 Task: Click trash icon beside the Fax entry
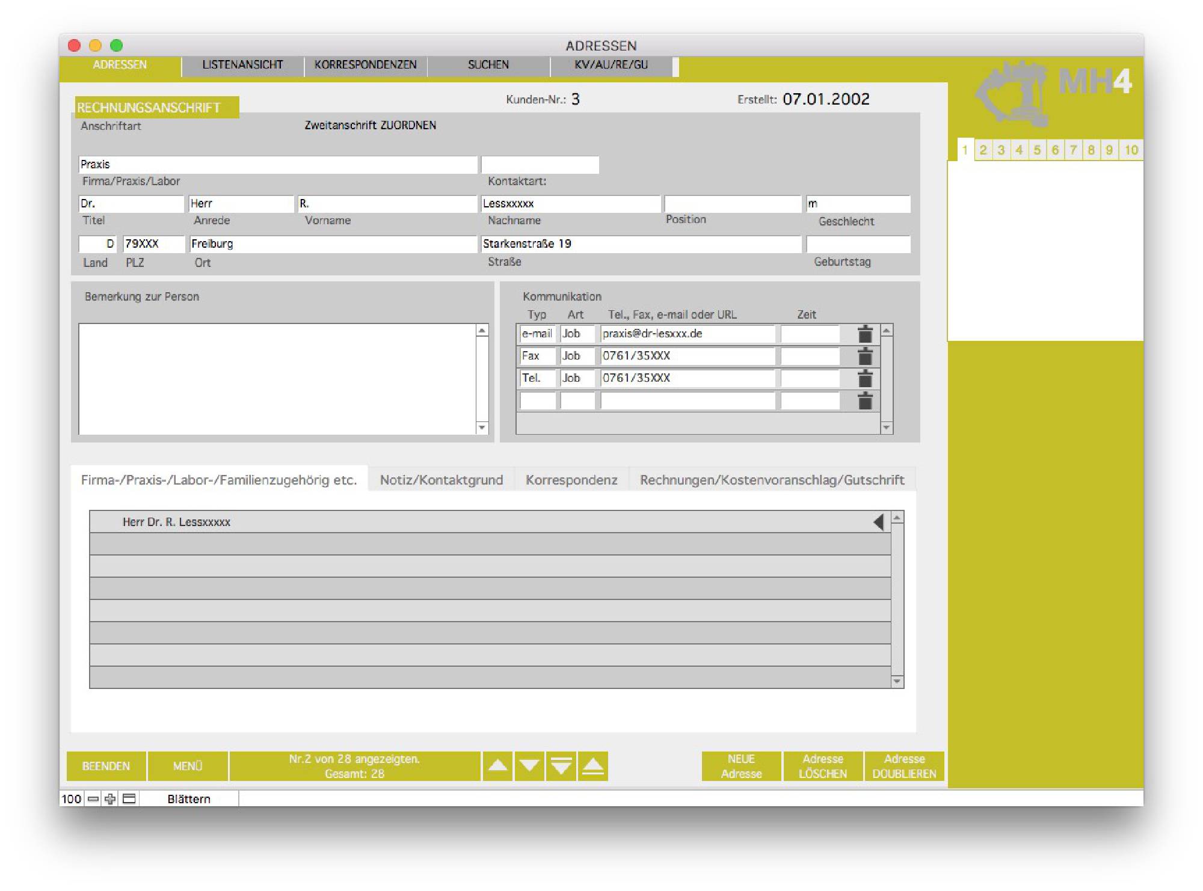pos(864,356)
